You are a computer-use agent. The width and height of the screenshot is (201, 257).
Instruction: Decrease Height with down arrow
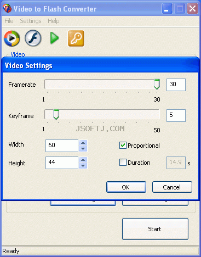(83, 166)
